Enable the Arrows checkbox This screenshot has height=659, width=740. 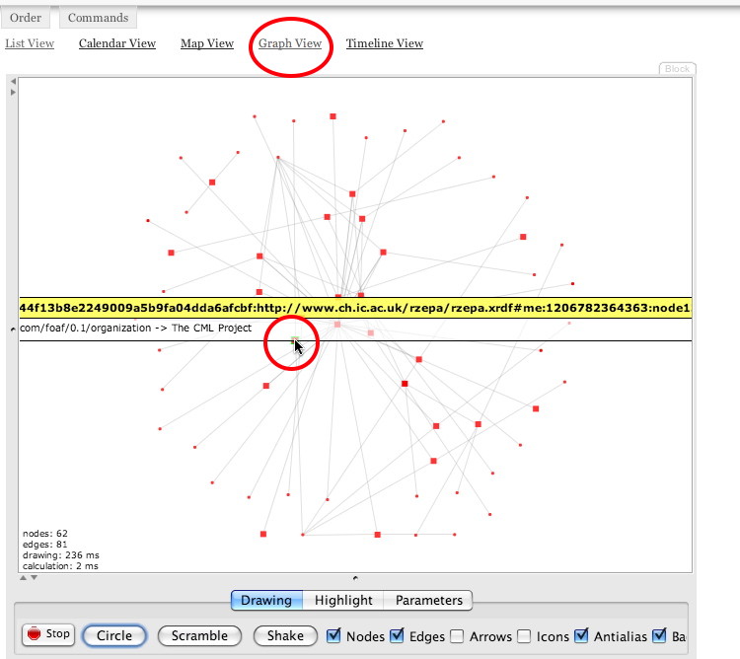(x=457, y=635)
